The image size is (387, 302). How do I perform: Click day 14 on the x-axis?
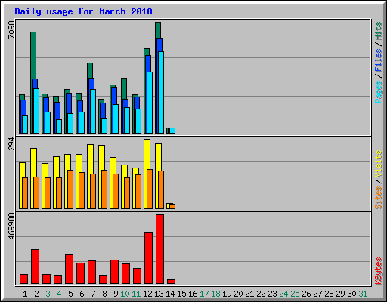(x=170, y=294)
